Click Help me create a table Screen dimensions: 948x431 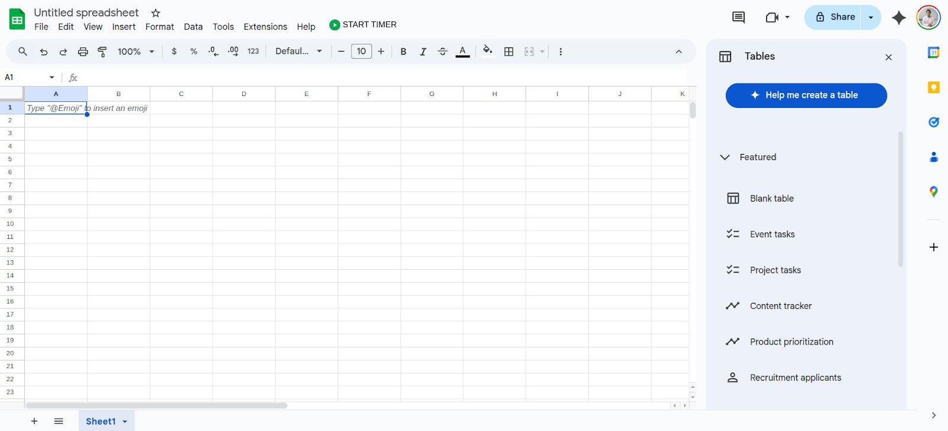point(806,95)
